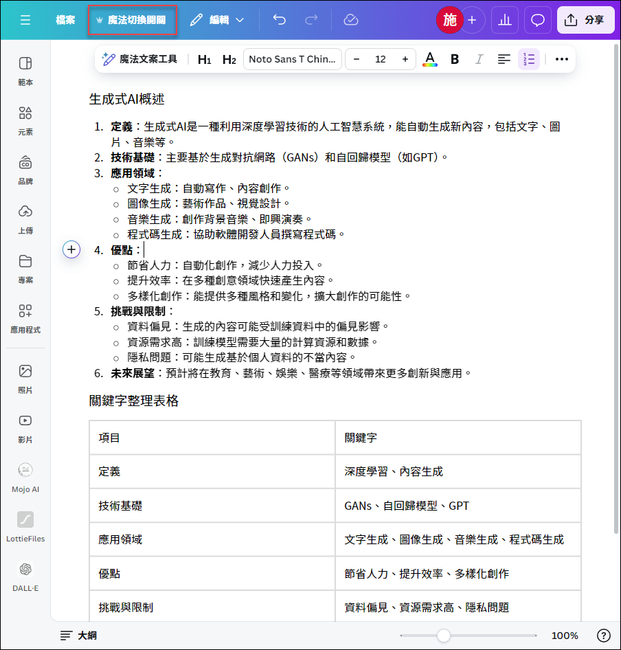
Task: Click bullet 程式碼生成 line
Action: tap(236, 234)
